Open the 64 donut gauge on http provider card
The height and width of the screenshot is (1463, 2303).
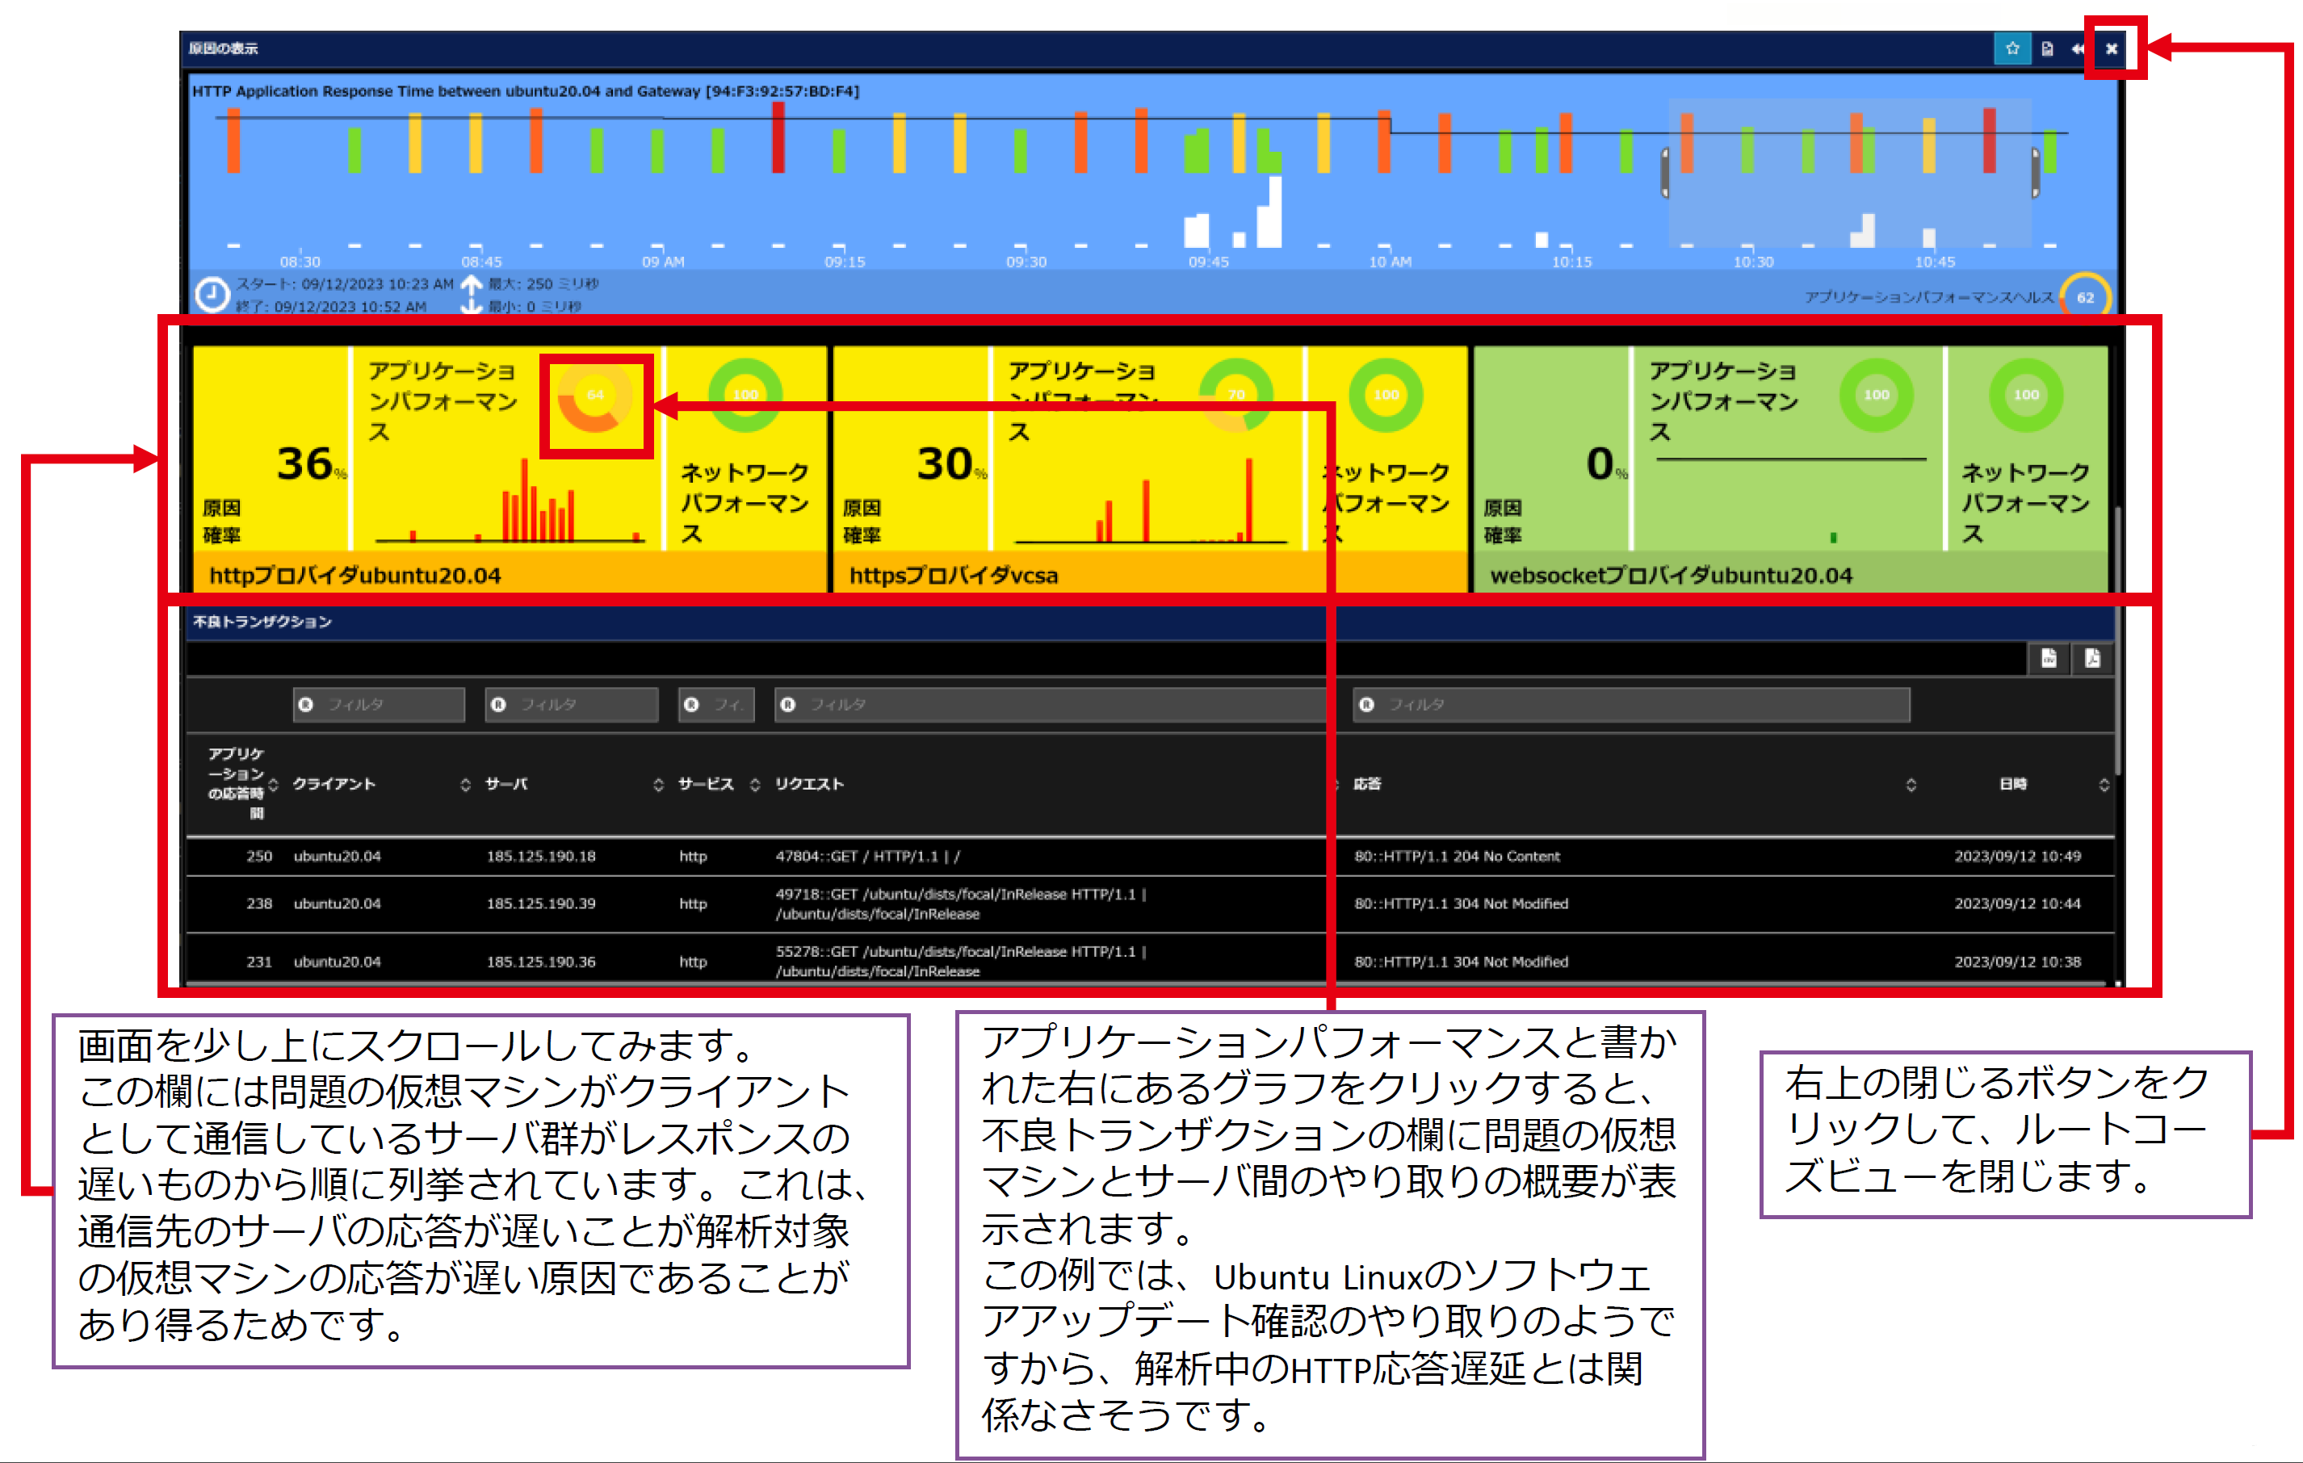pos(595,396)
